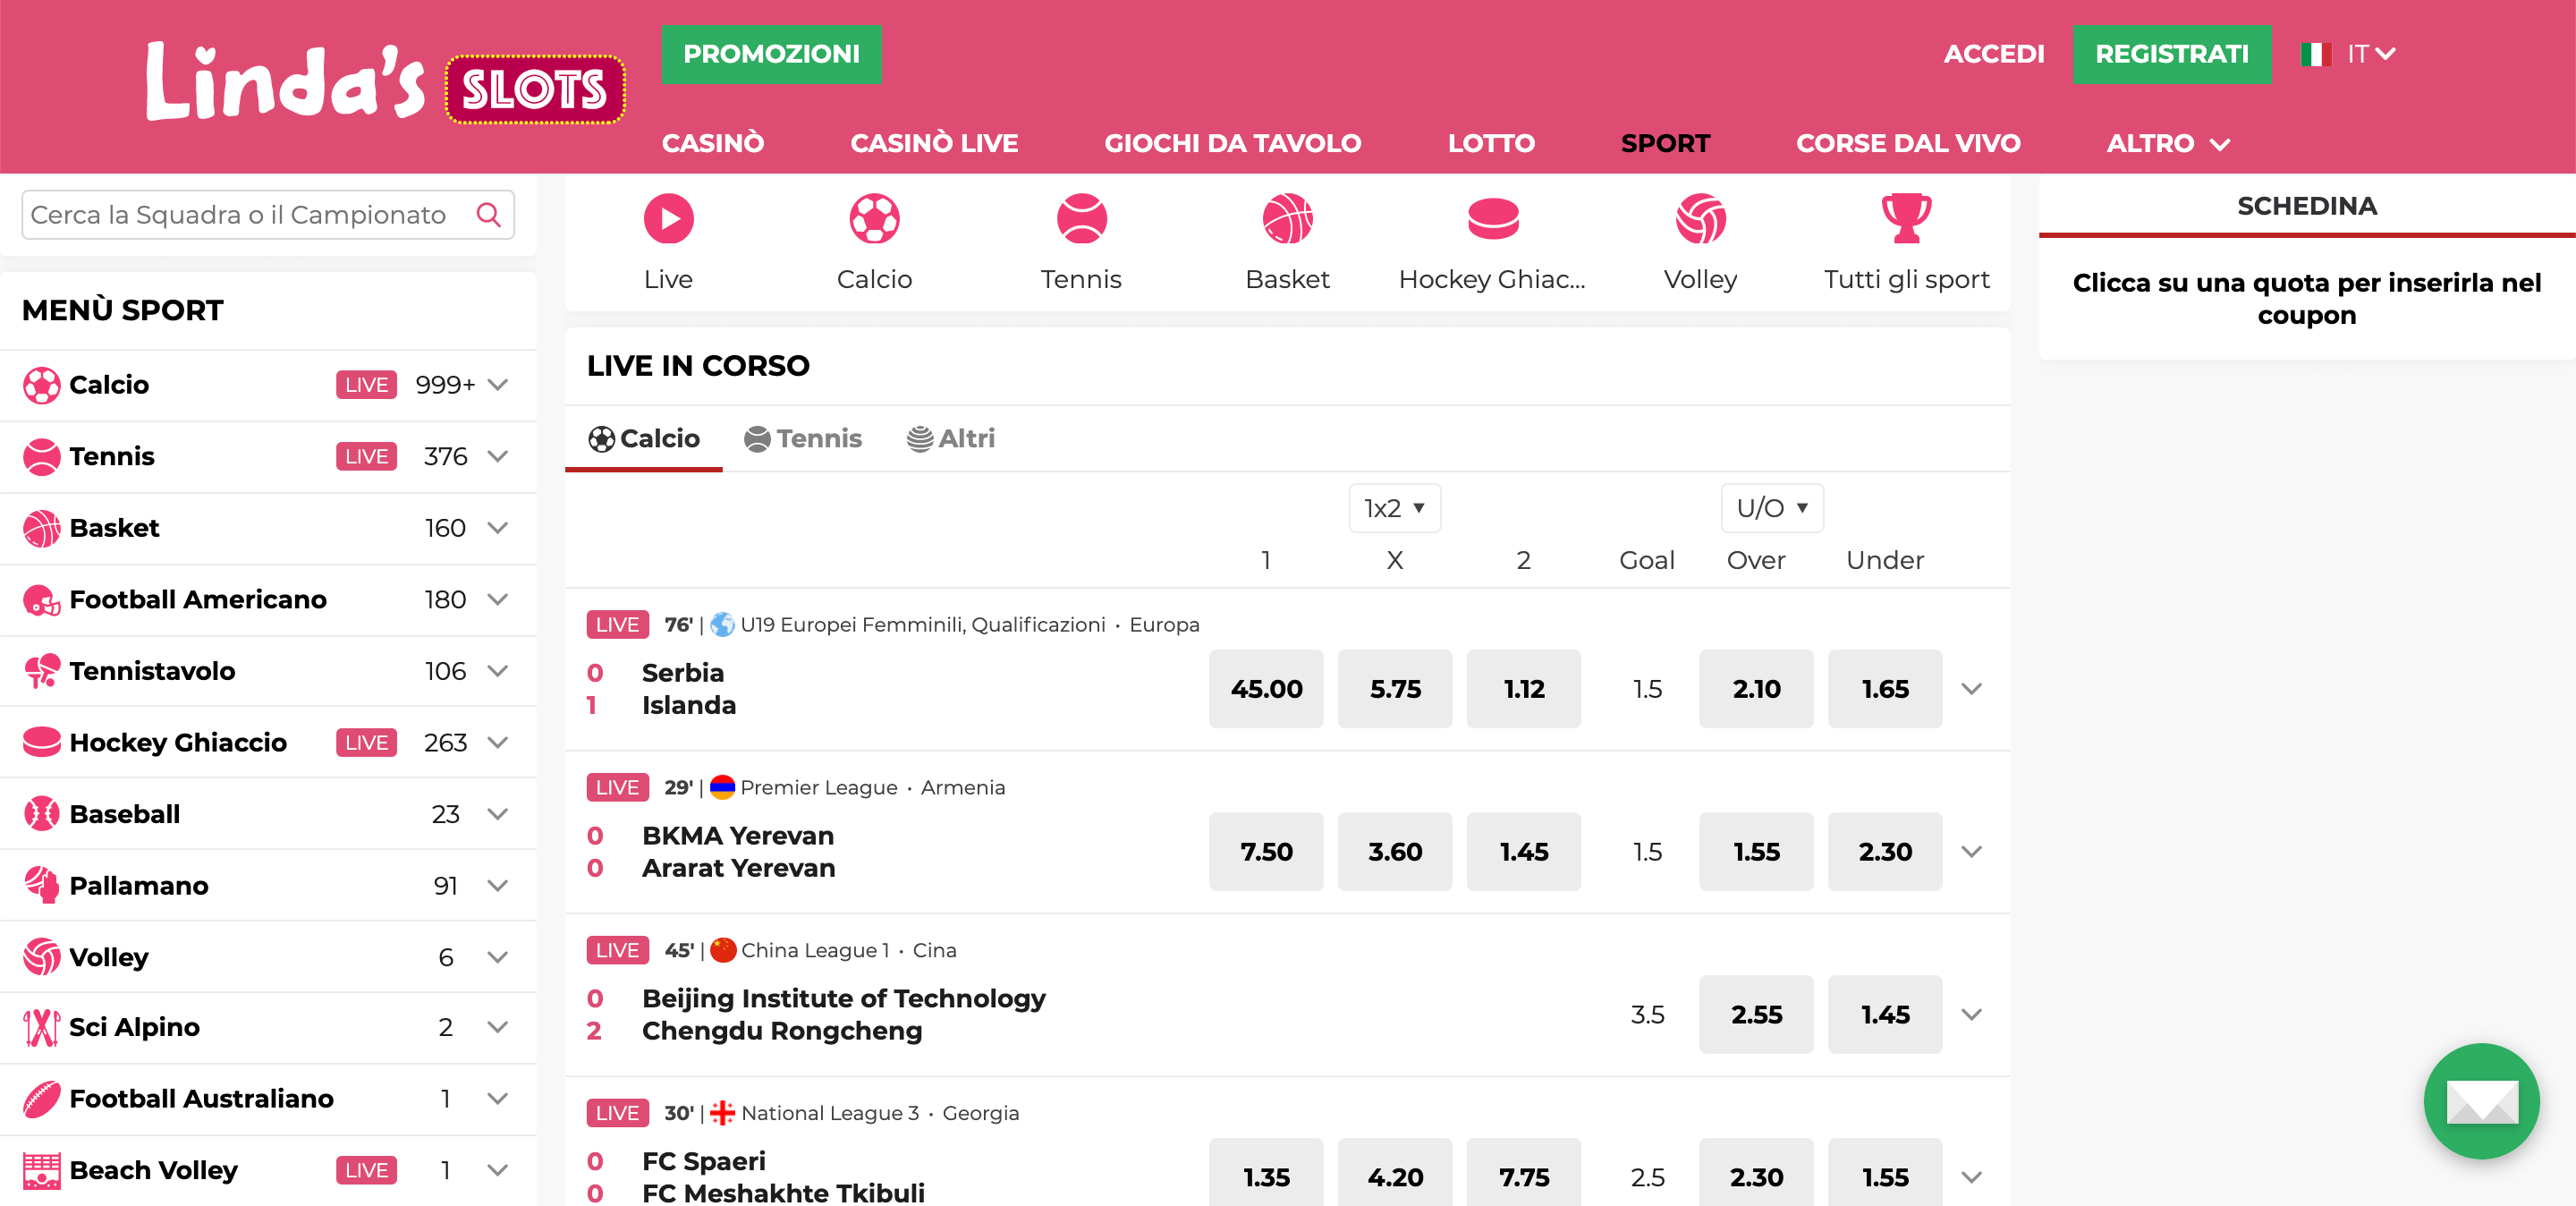
Task: Open Serbia vs Islanda match details
Action: [x=688, y=689]
